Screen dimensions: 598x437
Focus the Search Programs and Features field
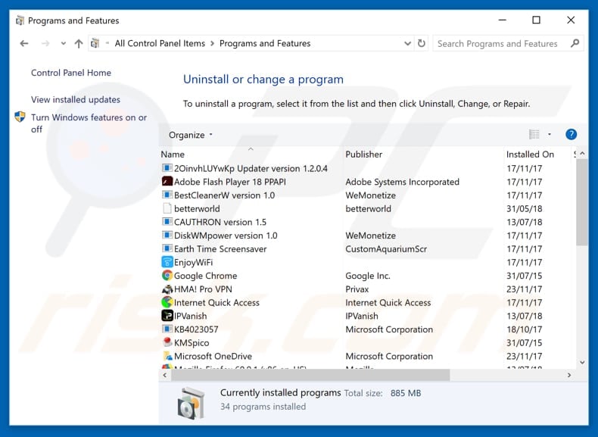(x=508, y=43)
